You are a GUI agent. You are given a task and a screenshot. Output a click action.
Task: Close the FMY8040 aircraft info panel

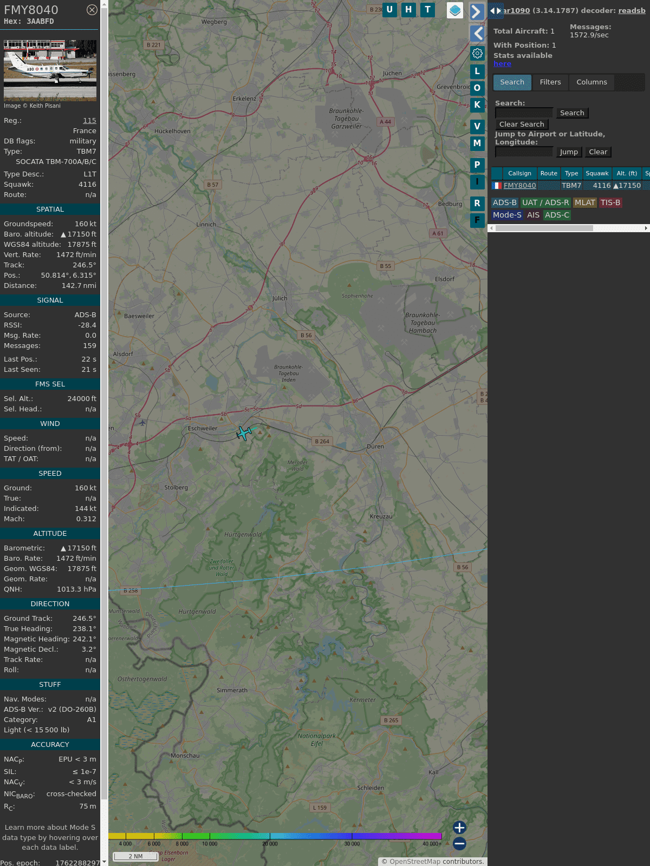coord(92,10)
